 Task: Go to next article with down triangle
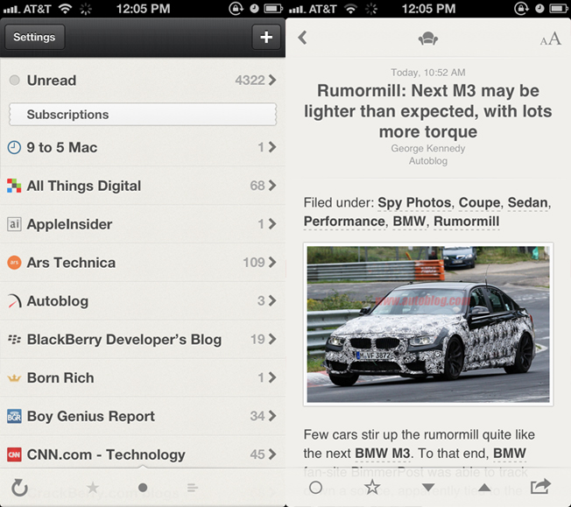[x=428, y=488]
